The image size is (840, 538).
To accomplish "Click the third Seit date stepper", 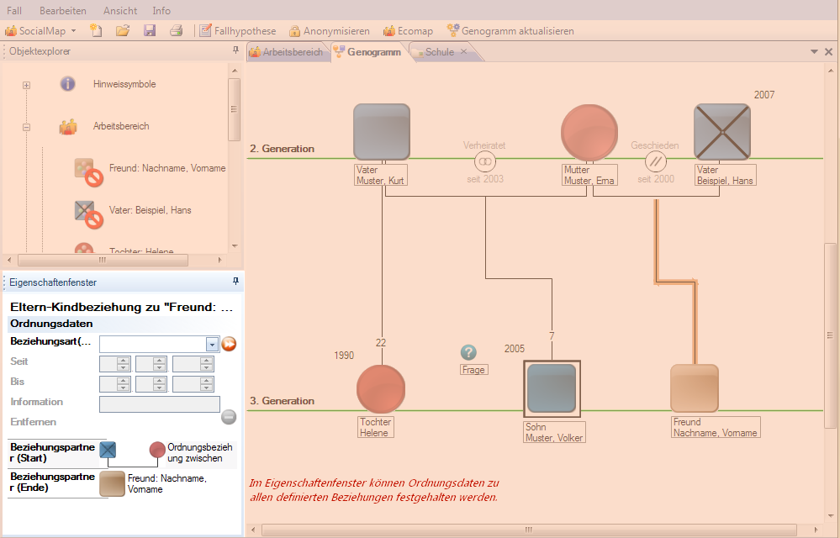I will [207, 364].
